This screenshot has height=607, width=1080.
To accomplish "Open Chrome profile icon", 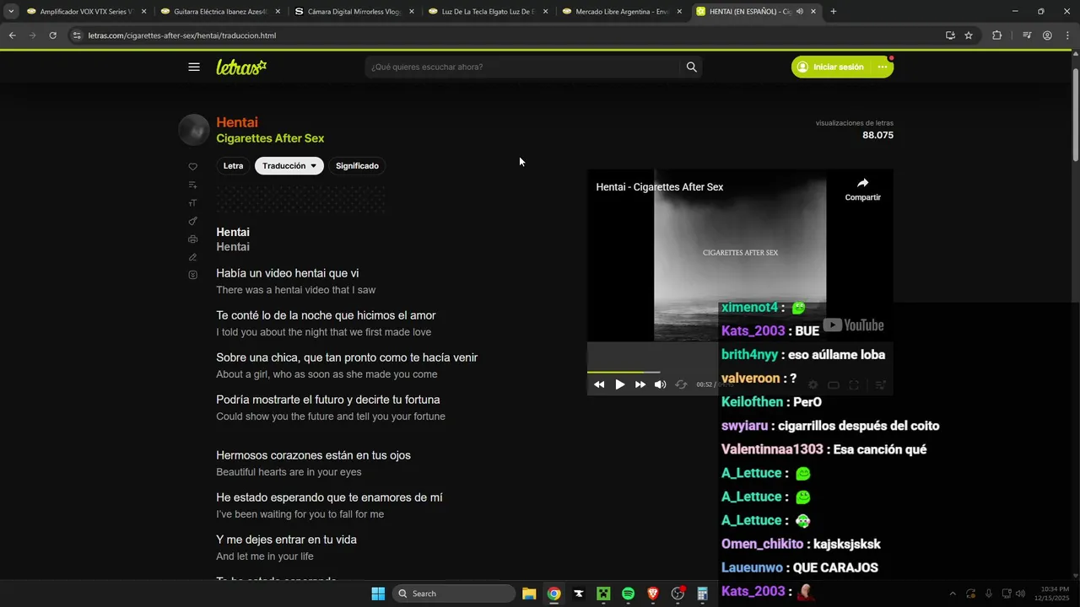I will click(x=1047, y=35).
